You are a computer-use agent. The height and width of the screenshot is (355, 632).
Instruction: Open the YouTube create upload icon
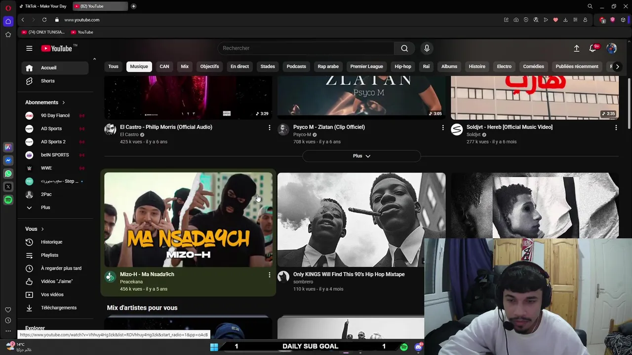[x=576, y=48]
